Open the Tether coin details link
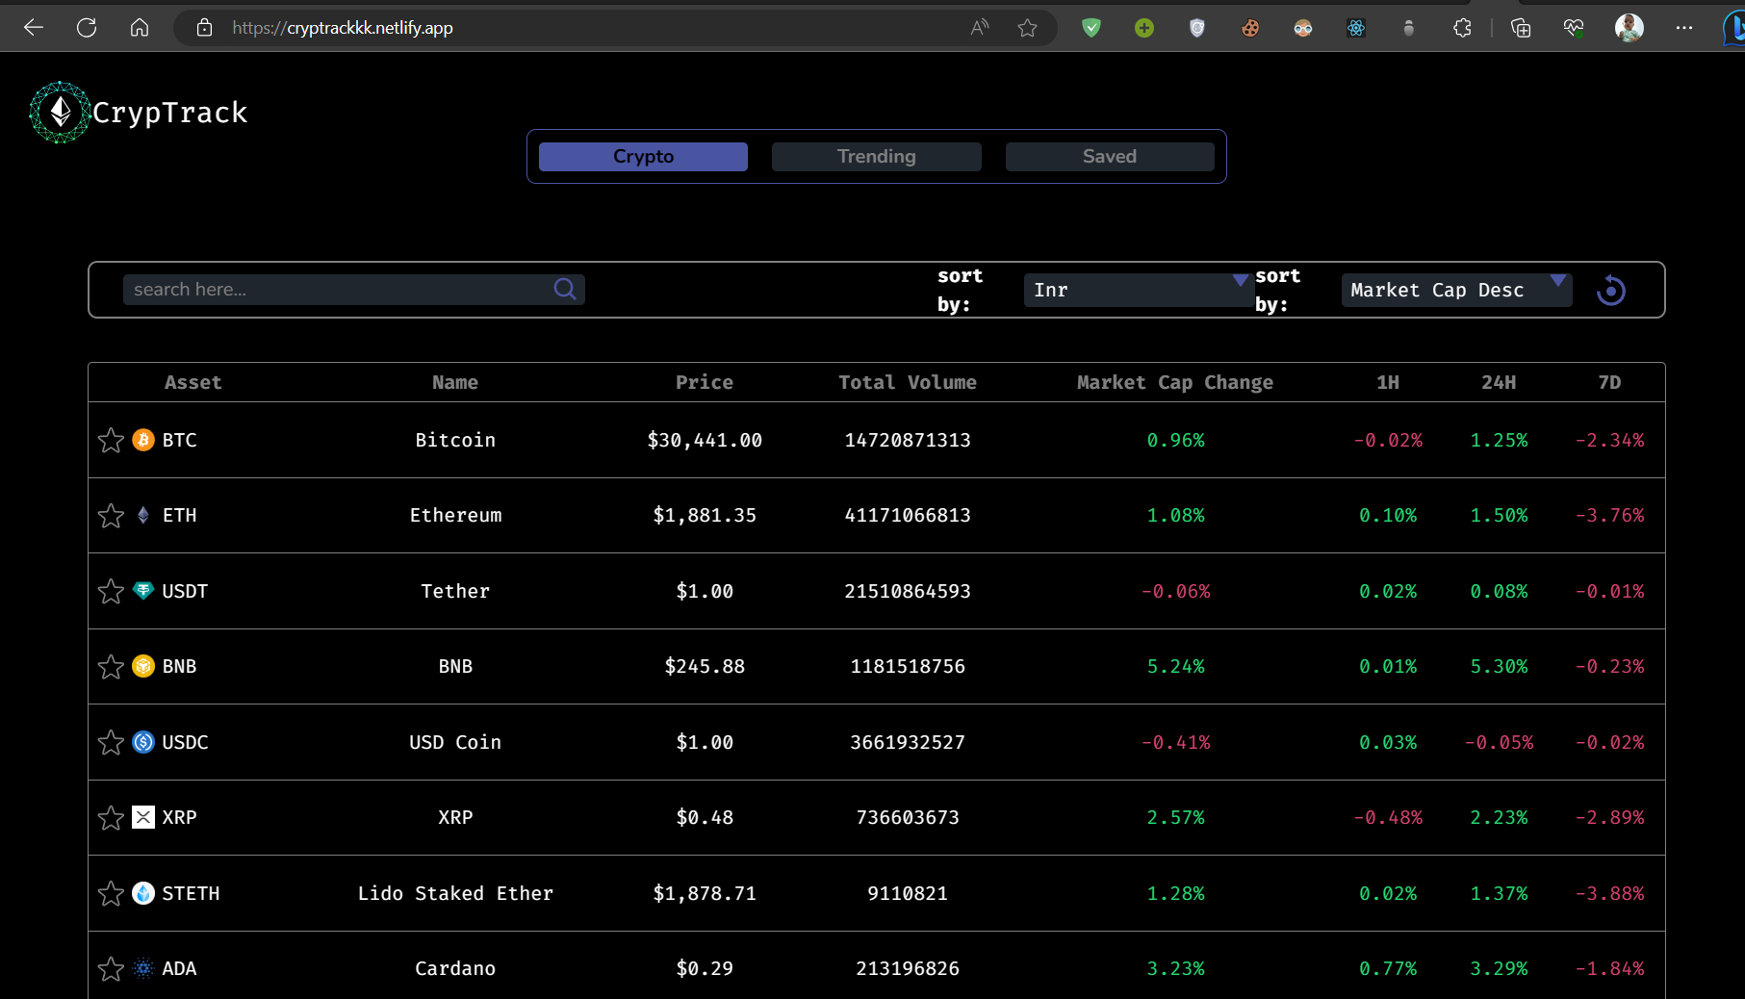The height and width of the screenshot is (999, 1745). click(x=455, y=591)
